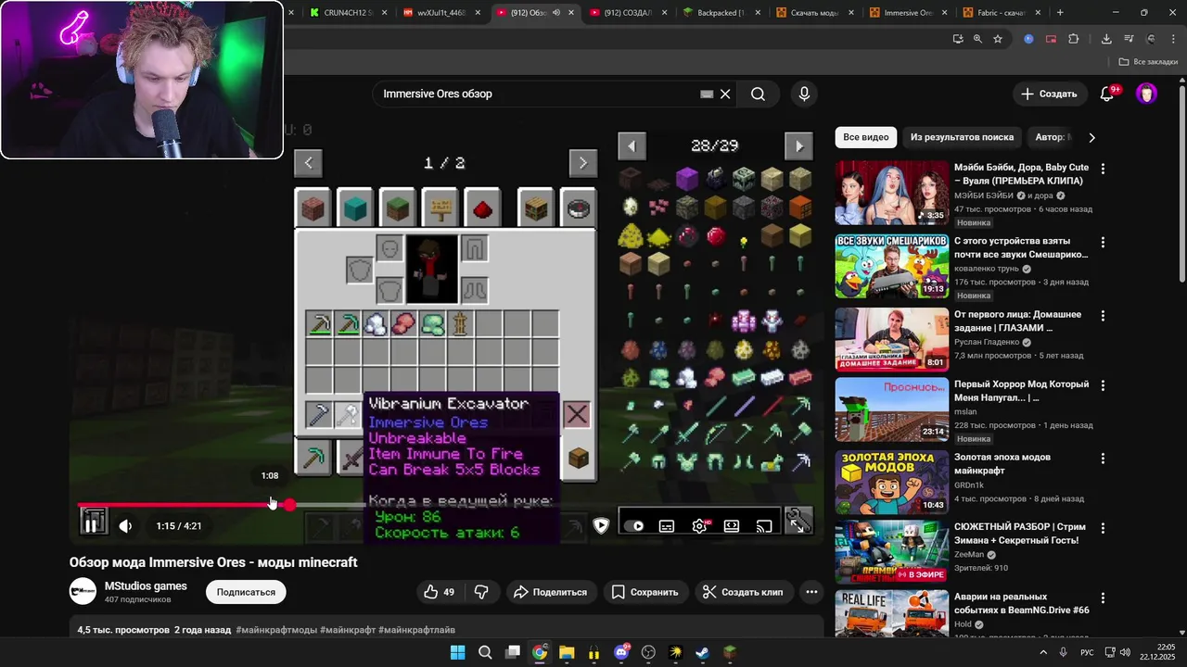Image resolution: width=1187 pixels, height=667 pixels.
Task: Switch to the CRUN4CH12 browser tab
Action: click(x=350, y=13)
